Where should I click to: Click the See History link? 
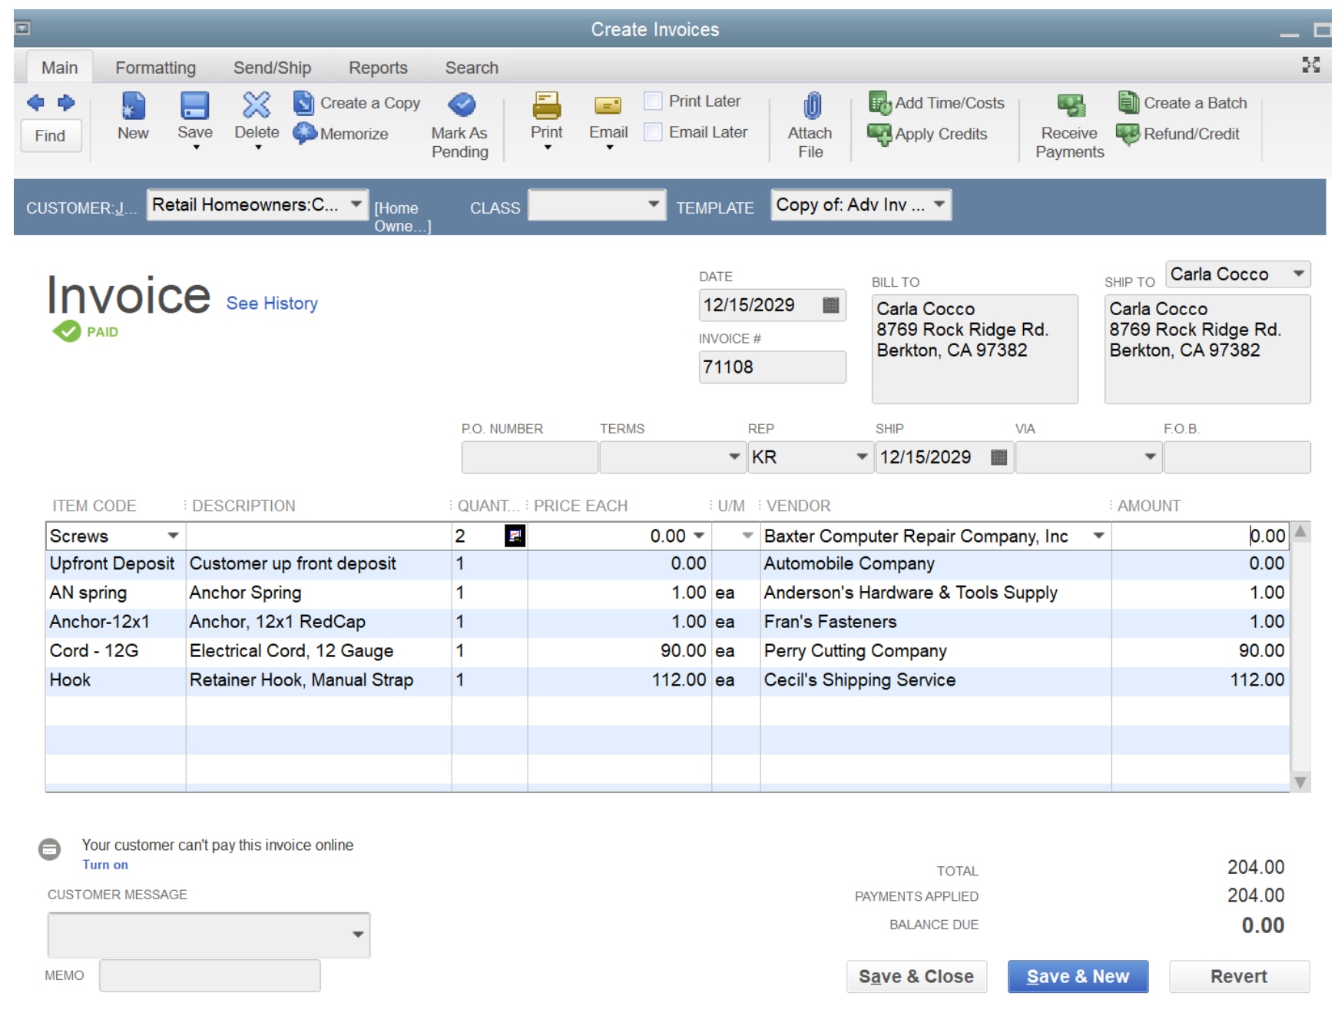[x=271, y=303]
